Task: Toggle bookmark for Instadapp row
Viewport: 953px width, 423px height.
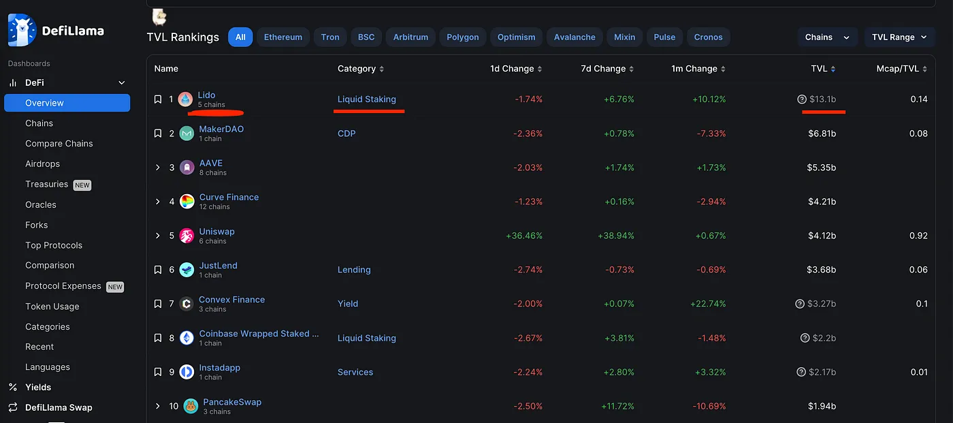Action: coord(158,372)
